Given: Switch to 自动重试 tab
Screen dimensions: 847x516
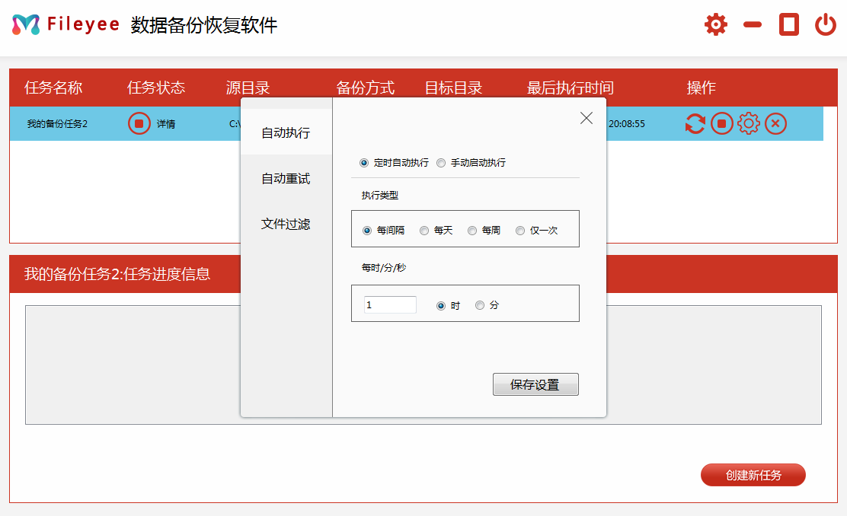Looking at the screenshot, I should pyautogui.click(x=286, y=179).
